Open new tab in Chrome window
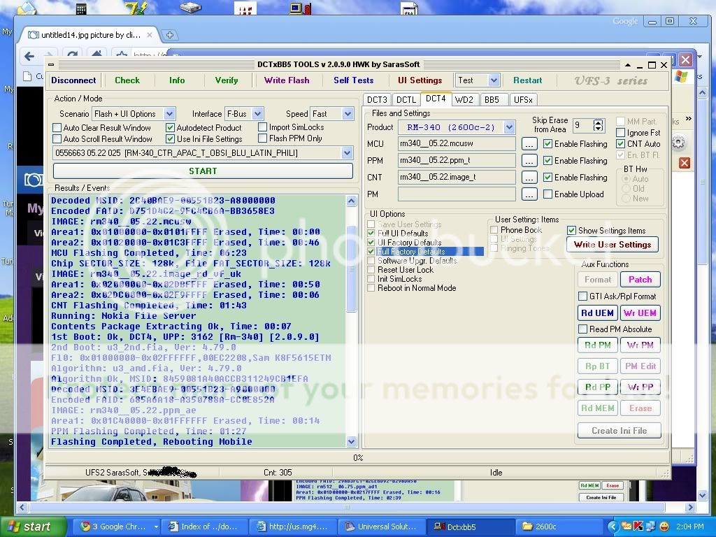This screenshot has width=716, height=537. click(169, 35)
